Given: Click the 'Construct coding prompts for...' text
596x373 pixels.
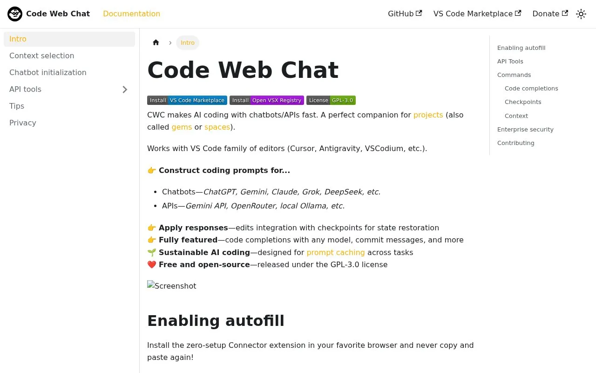Looking at the screenshot, I should coord(224,171).
